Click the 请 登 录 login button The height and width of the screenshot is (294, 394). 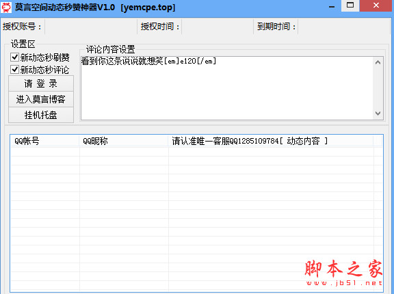point(41,83)
